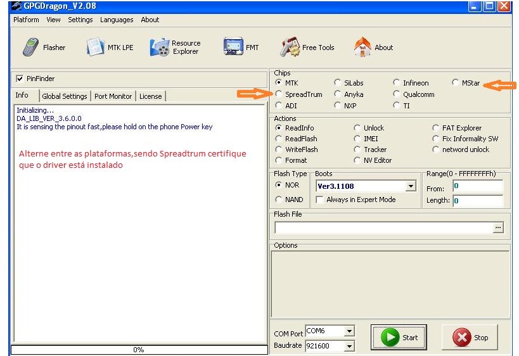This screenshot has height=356, width=519.
Task: Click the GPGDragon title bar app icon
Action: tap(16, 6)
